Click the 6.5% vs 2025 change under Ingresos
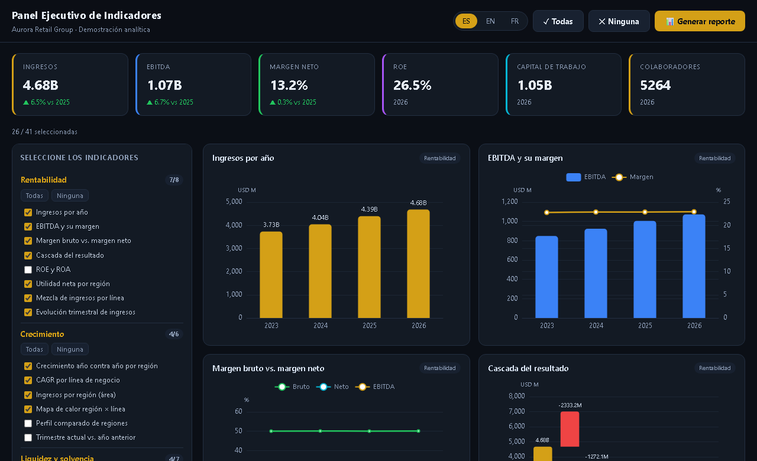The width and height of the screenshot is (757, 461). (x=47, y=102)
